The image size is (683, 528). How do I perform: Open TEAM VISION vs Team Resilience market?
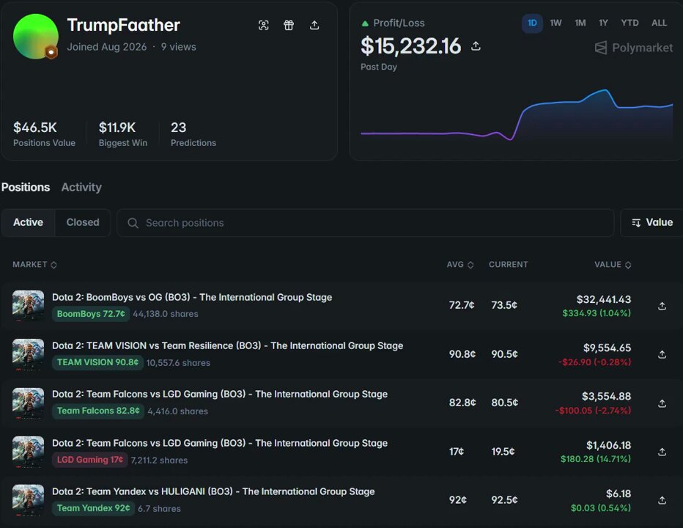coord(228,345)
